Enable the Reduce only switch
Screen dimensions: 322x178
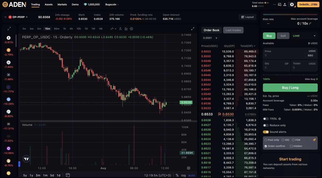click(x=266, y=125)
